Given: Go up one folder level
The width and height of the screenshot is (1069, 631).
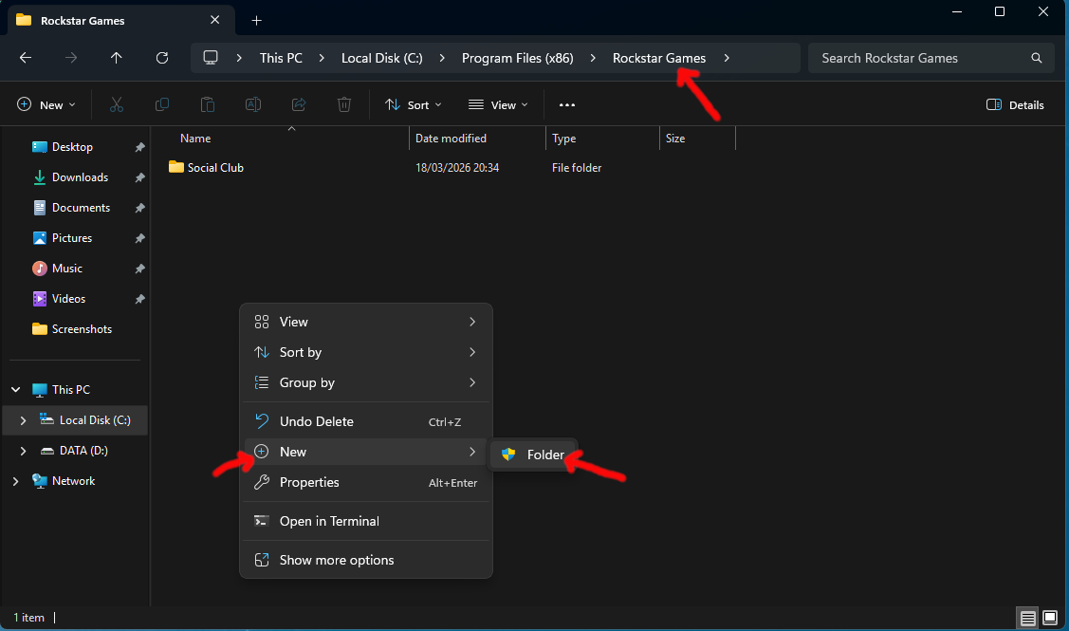Looking at the screenshot, I should tap(117, 58).
